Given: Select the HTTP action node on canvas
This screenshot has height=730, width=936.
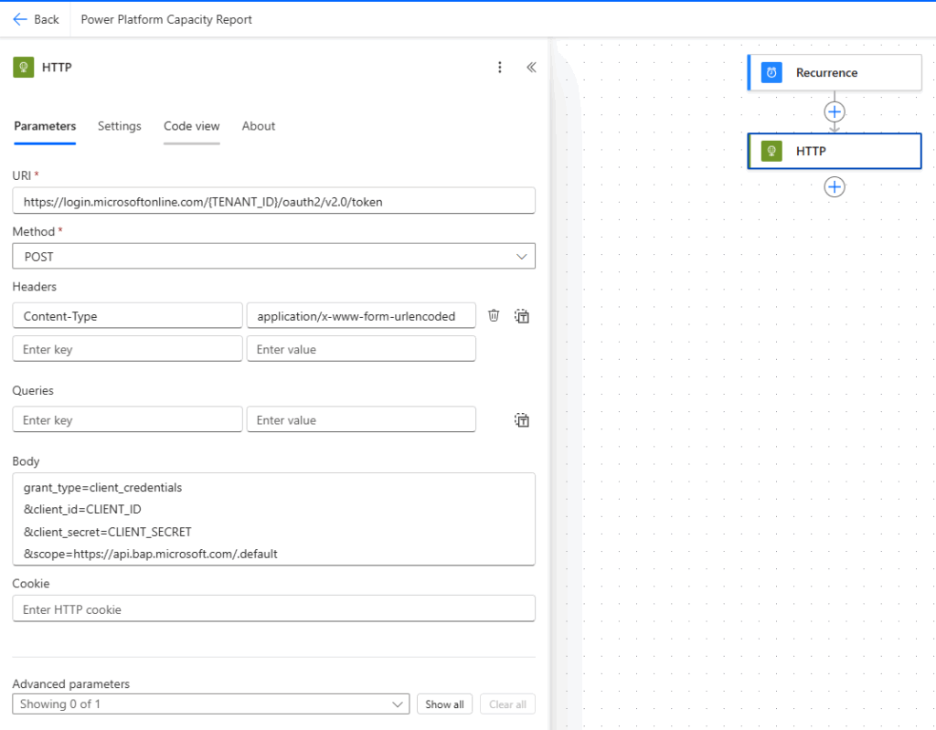Looking at the screenshot, I should pyautogui.click(x=834, y=151).
